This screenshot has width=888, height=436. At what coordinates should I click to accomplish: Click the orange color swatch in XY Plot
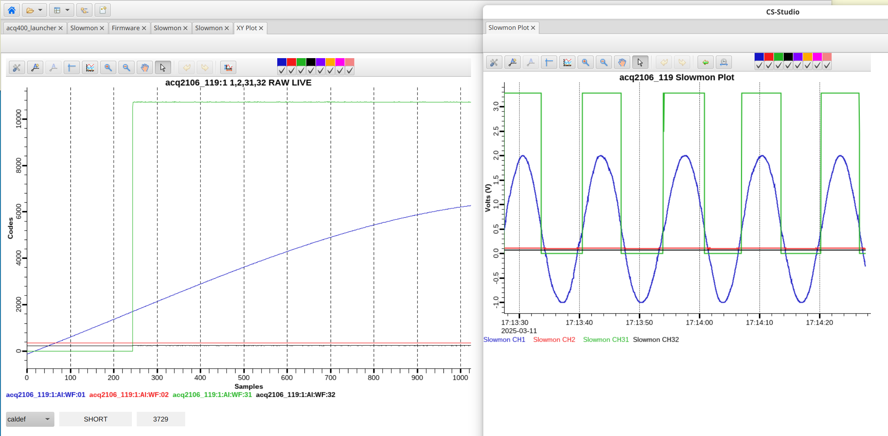[330, 62]
